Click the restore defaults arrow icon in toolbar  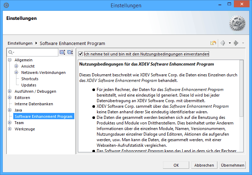tap(213, 43)
